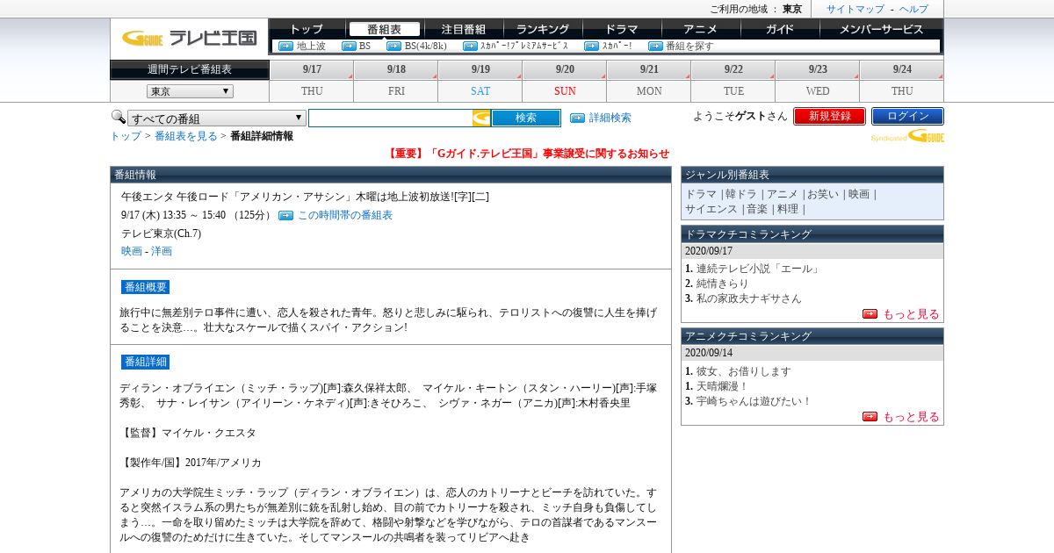
Task: Click the 検索 search button
Action: [526, 118]
